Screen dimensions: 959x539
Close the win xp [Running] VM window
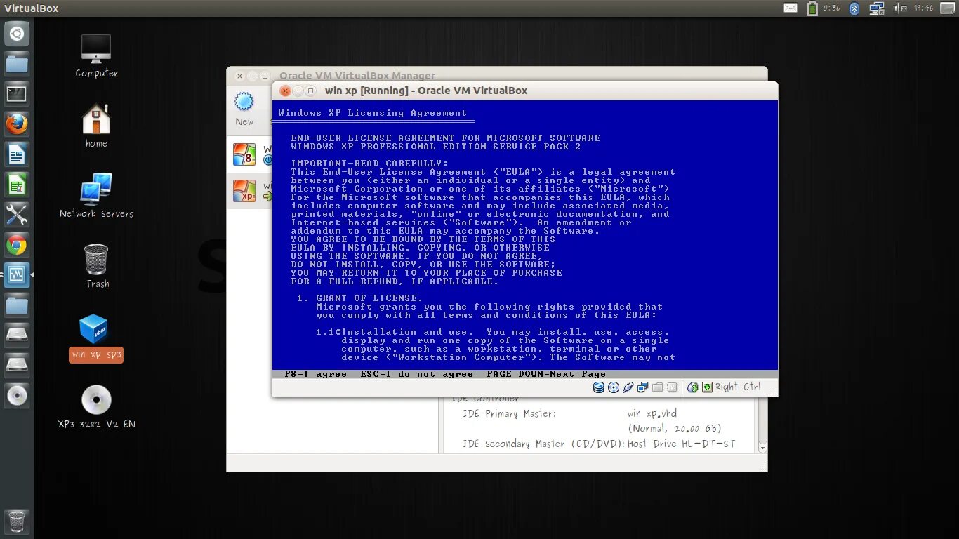[x=285, y=91]
